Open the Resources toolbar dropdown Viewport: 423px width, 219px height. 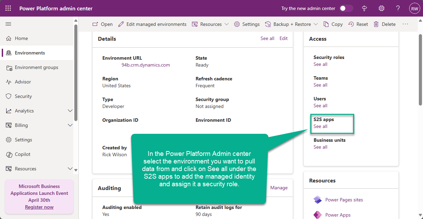tap(210, 24)
